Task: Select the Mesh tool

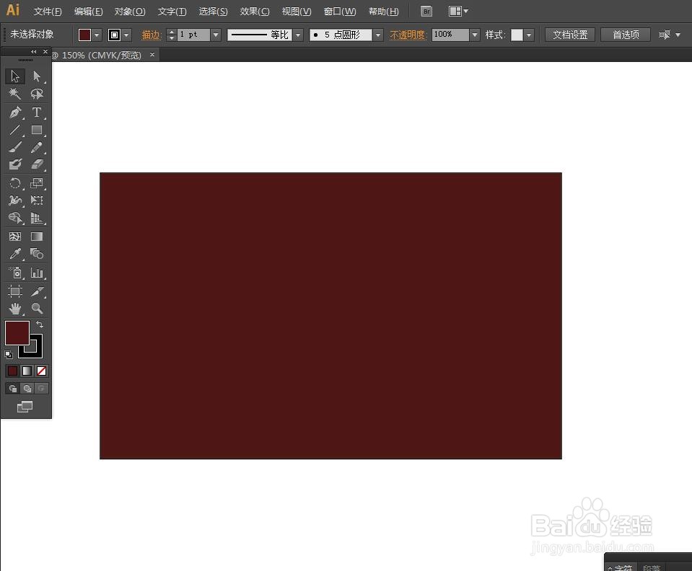Action: click(x=15, y=236)
